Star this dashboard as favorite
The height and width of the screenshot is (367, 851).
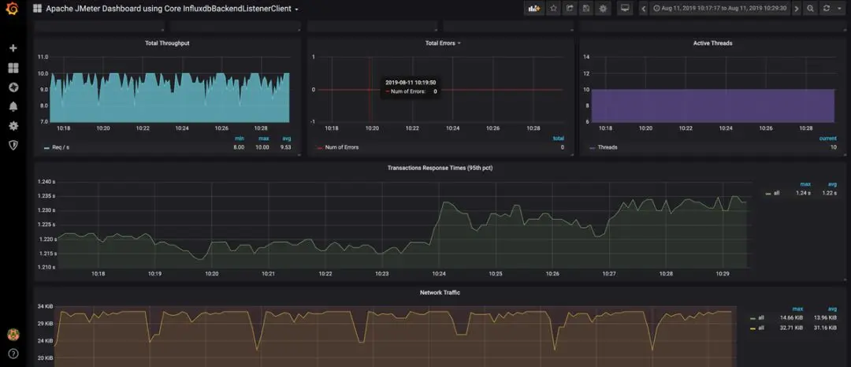tap(553, 9)
